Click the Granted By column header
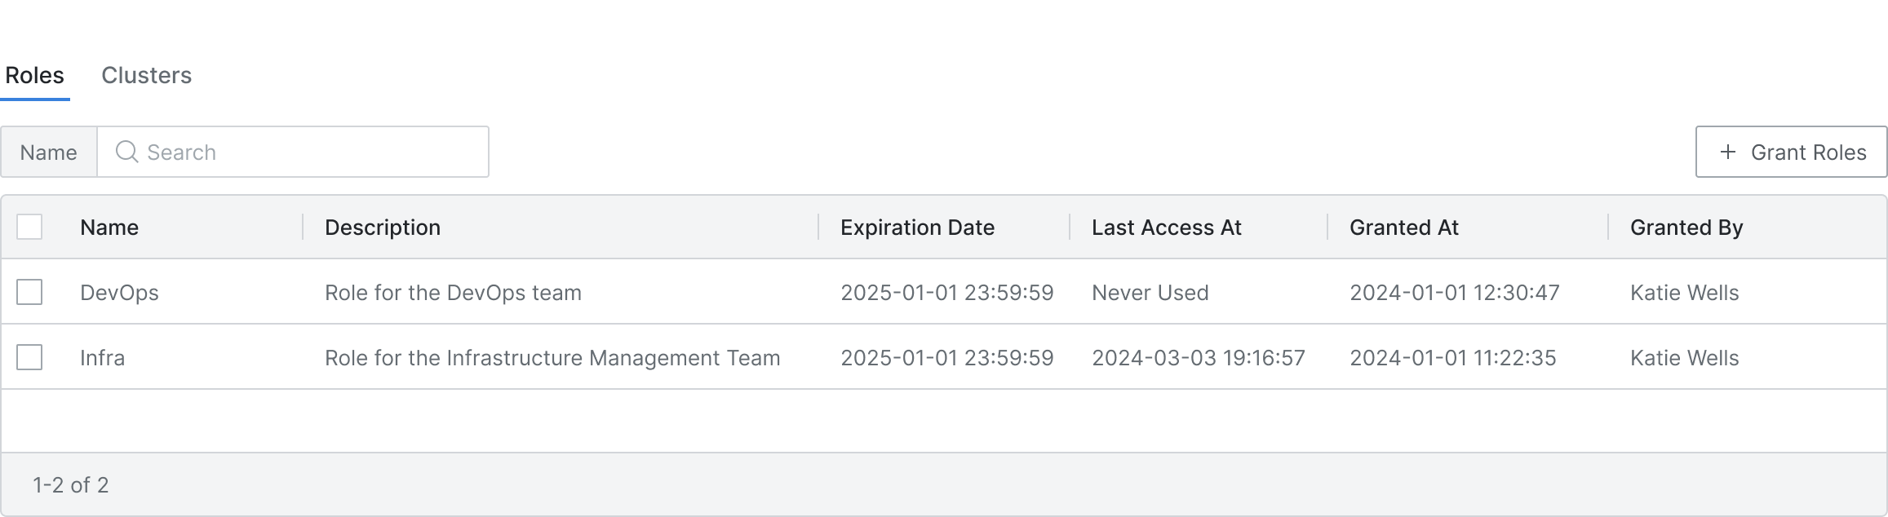Viewport: 1888px width, 517px height. (x=1686, y=228)
